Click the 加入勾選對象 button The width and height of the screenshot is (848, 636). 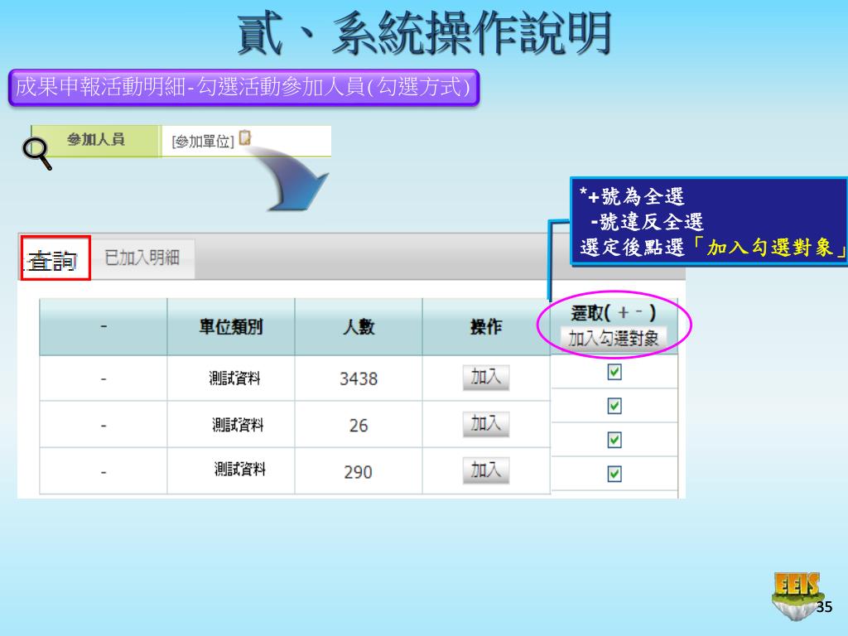[x=614, y=339]
